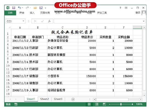Select column C header
The width and height of the screenshot is (151, 109).
[x=63, y=27]
